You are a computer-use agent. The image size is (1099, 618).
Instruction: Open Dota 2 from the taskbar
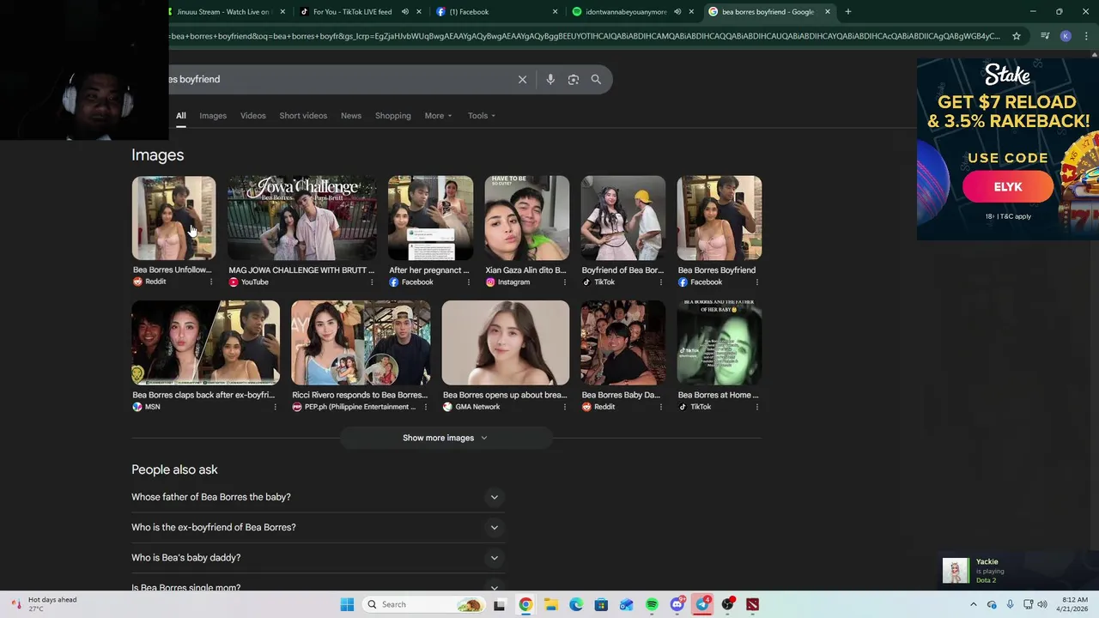pyautogui.click(x=753, y=604)
